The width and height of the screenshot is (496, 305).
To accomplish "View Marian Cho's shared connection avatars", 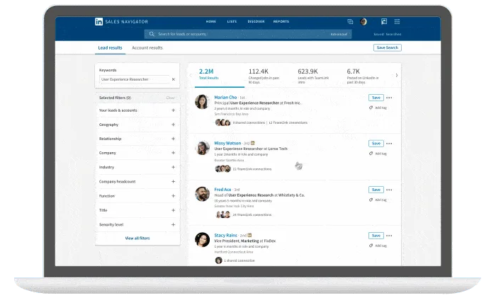I will [x=222, y=122].
